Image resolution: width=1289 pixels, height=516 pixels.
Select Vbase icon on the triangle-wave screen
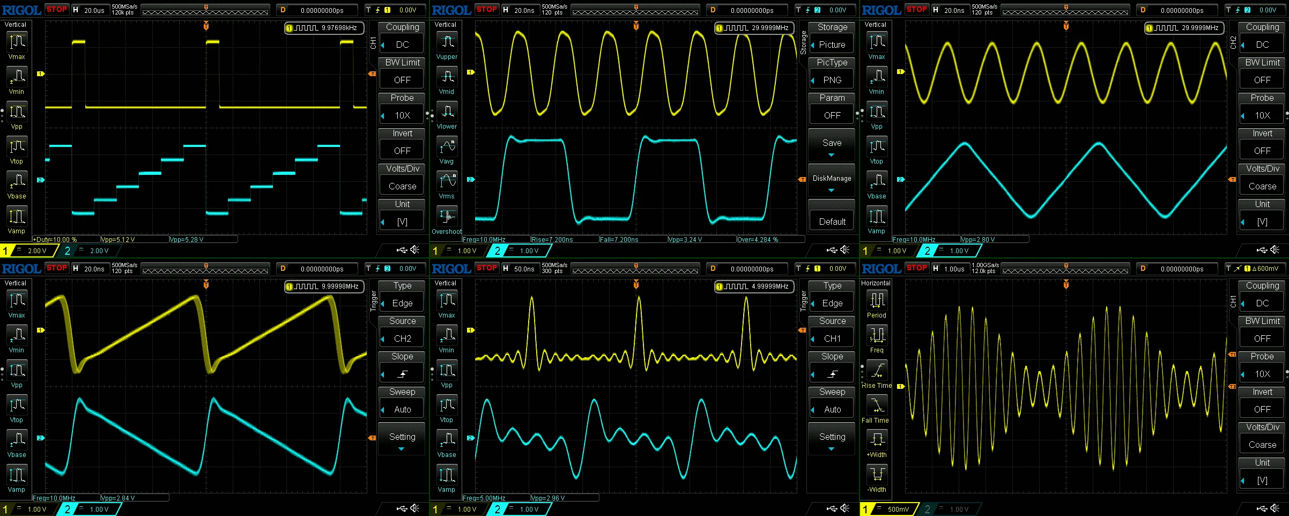(877, 181)
